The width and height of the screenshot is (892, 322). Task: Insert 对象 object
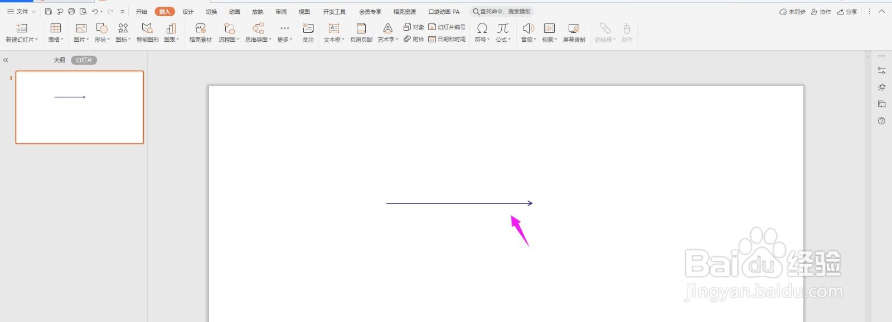pyautogui.click(x=414, y=27)
